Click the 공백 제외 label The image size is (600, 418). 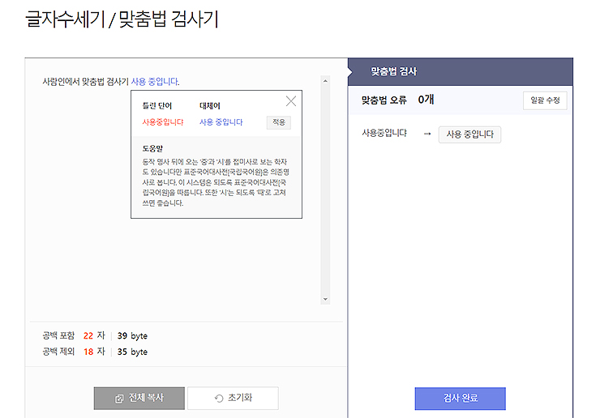(58, 352)
